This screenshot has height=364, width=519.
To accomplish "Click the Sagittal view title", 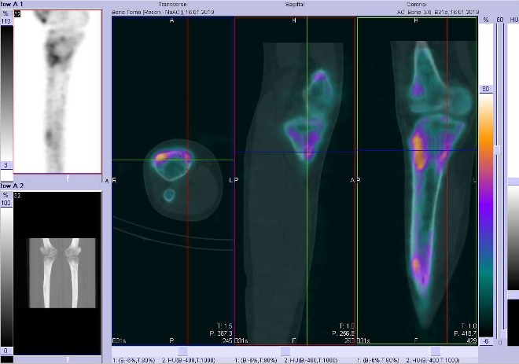I will 295,4.
